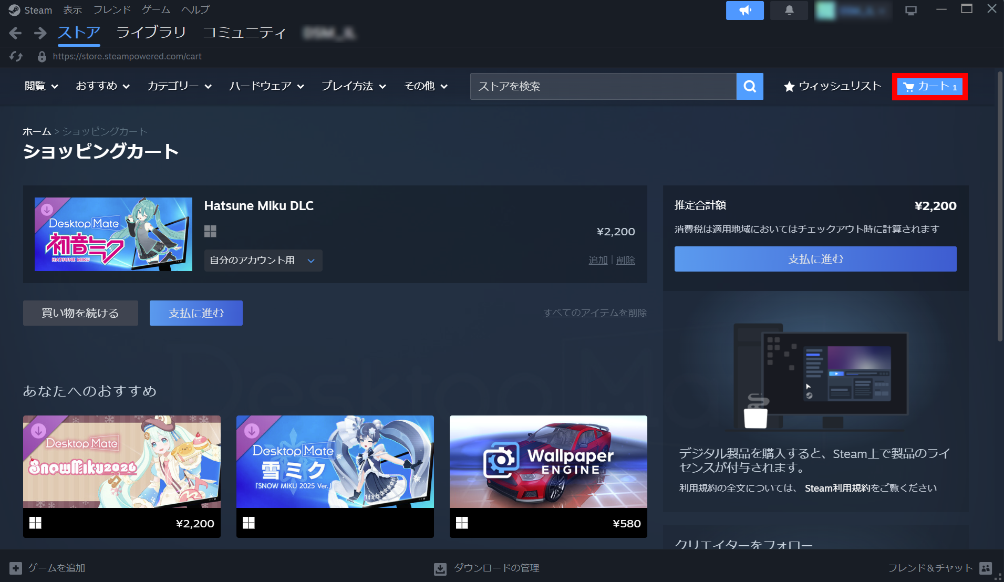This screenshot has width=1004, height=582.
Task: Open the その他 dropdown menu
Action: click(425, 86)
